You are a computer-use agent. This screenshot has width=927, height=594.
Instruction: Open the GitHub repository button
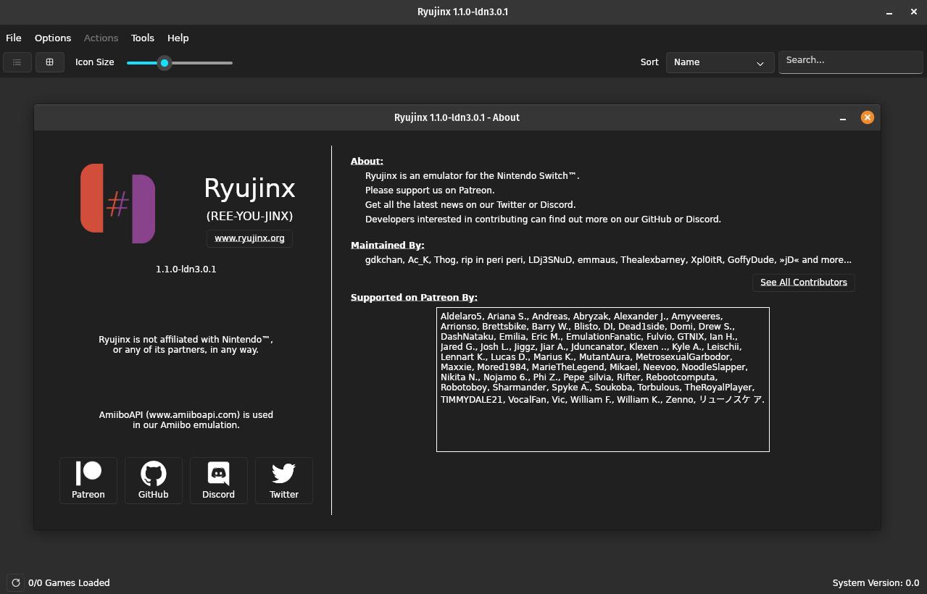coord(154,480)
